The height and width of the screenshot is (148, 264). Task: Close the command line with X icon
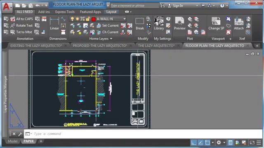(14, 134)
